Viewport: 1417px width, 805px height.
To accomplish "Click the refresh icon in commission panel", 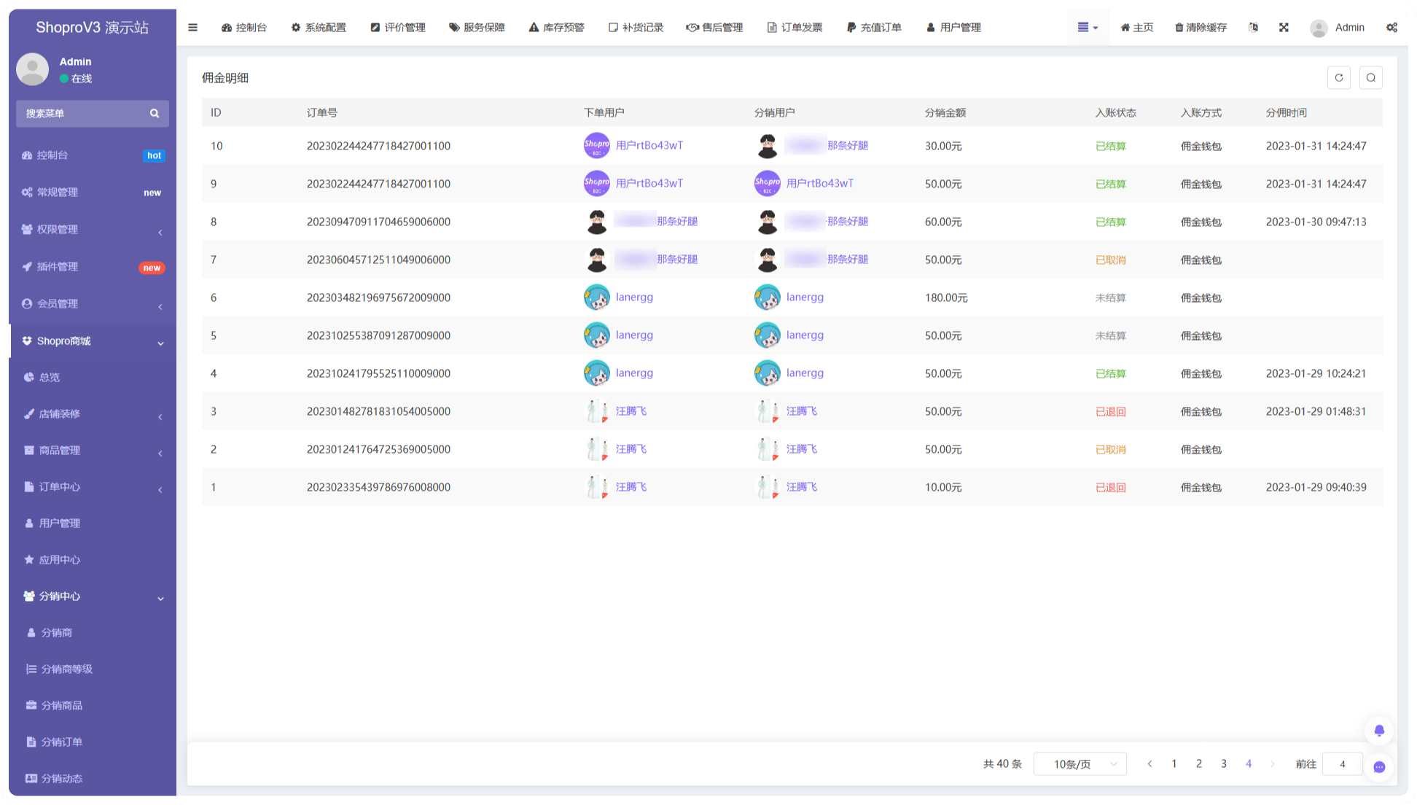I will coord(1339,78).
